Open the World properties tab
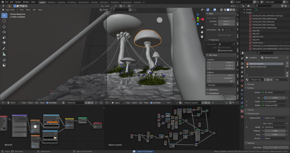 click(242, 80)
